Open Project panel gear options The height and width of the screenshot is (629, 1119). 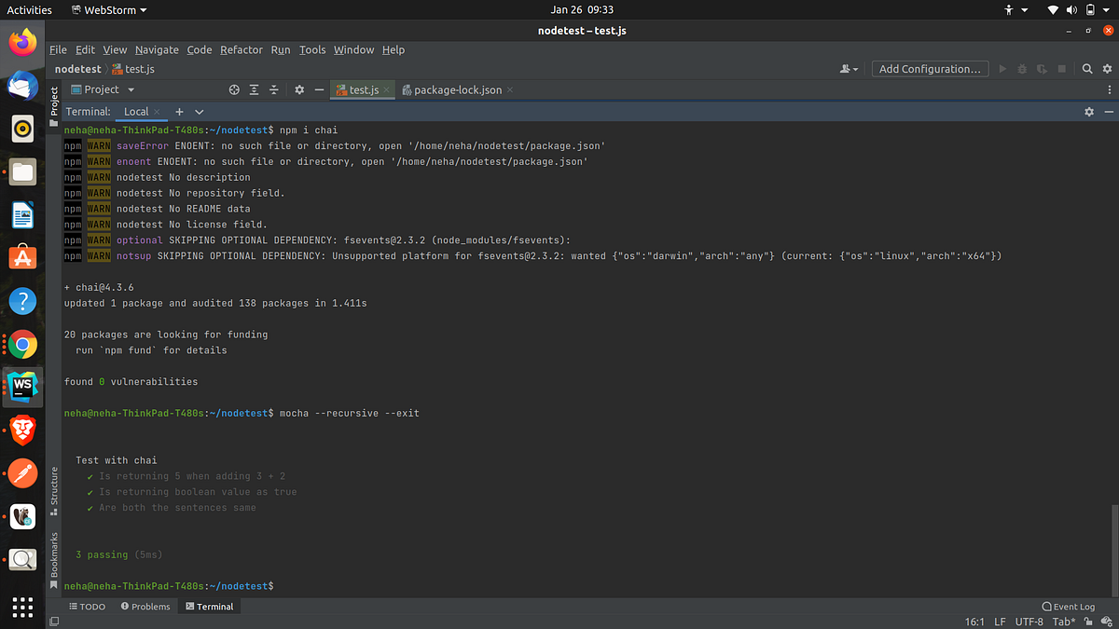[299, 89]
